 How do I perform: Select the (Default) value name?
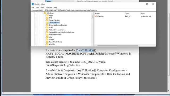[100, 16]
